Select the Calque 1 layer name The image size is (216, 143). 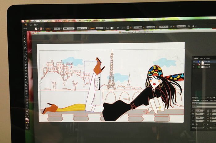coord(207,62)
